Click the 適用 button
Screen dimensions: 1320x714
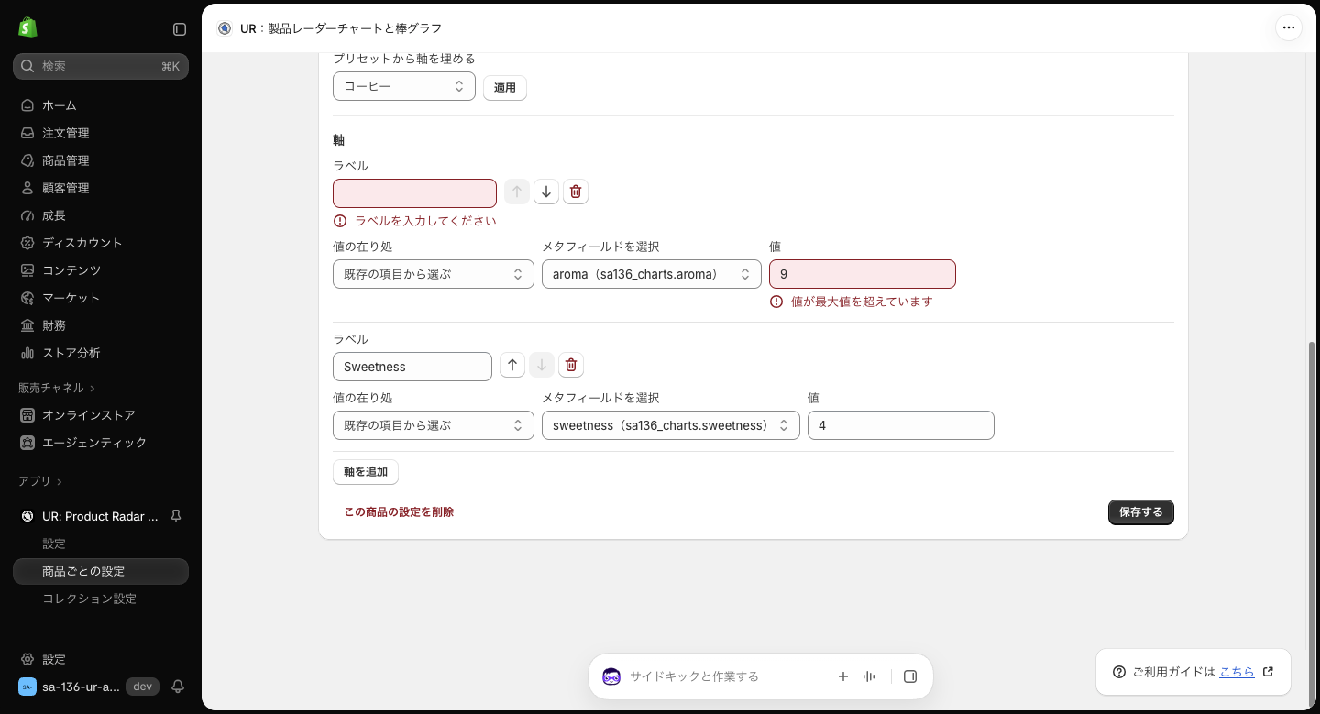pos(505,88)
